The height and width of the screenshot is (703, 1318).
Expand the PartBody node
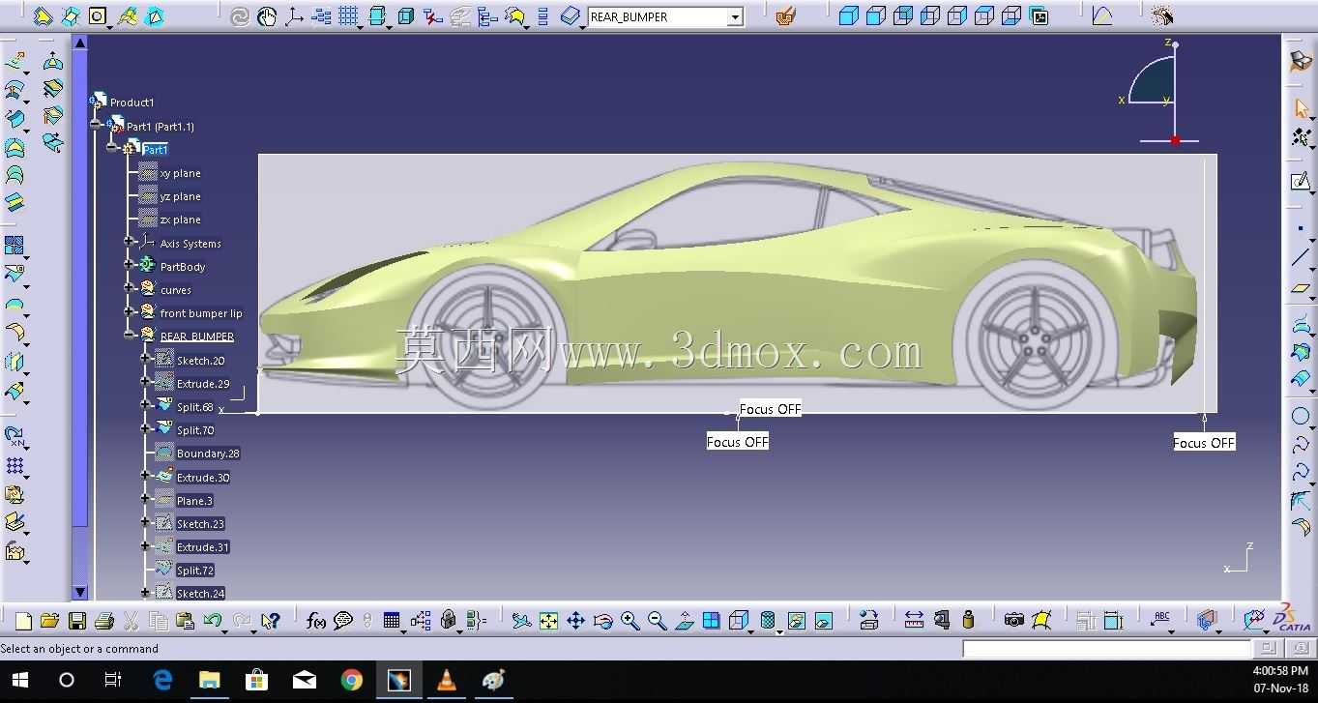coord(130,265)
